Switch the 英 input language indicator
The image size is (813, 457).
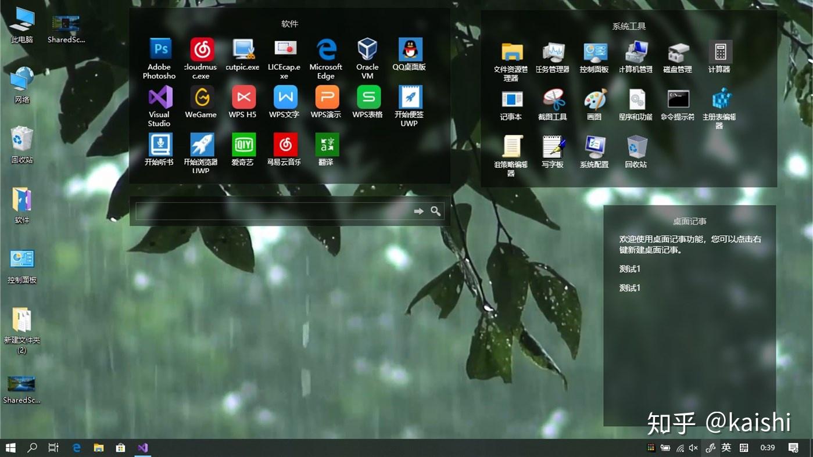coord(726,448)
